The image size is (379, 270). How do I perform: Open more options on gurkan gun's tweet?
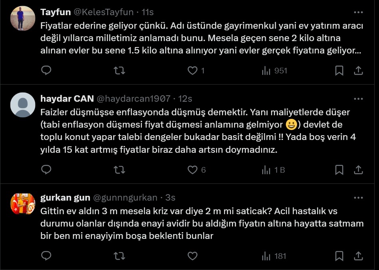click(359, 198)
